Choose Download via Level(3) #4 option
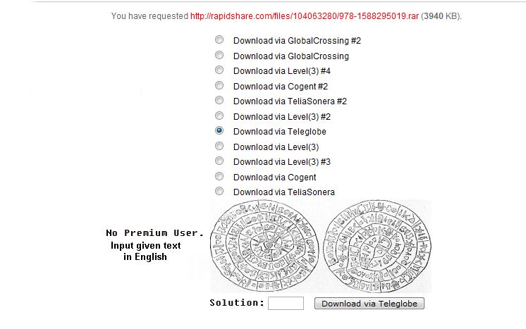The image size is (526, 329). (x=219, y=70)
